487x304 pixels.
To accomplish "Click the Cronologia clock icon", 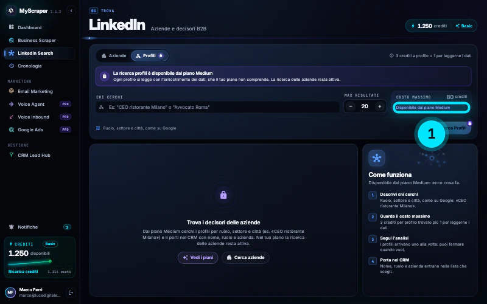I will pos(12,66).
